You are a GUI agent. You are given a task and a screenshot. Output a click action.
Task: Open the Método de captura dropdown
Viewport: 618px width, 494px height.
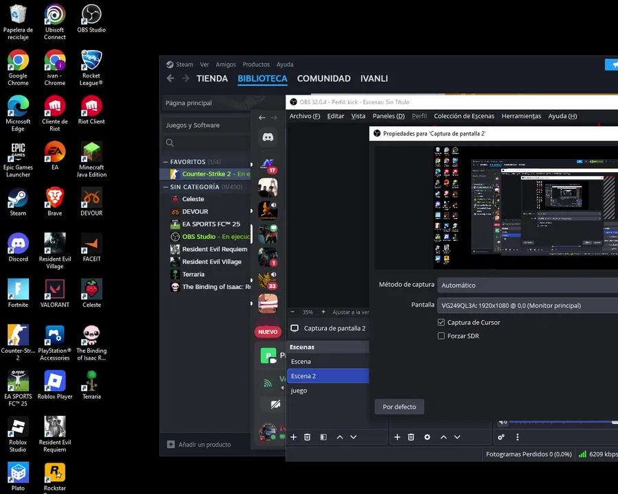(528, 285)
